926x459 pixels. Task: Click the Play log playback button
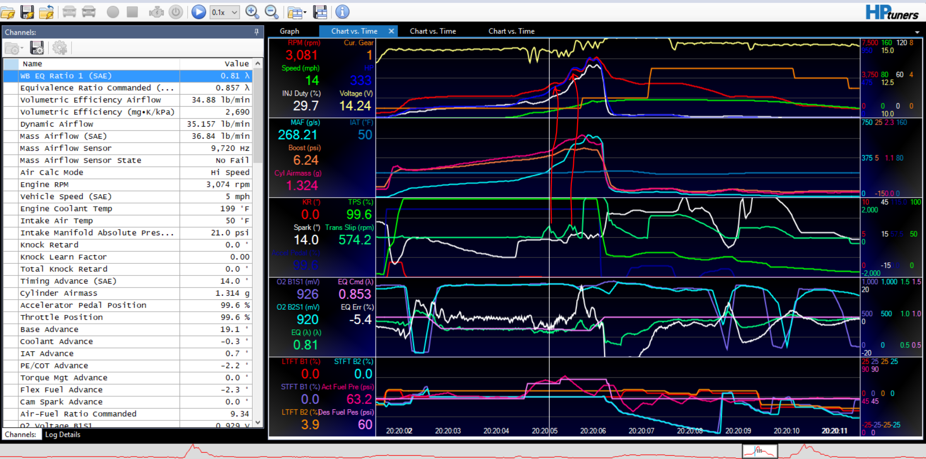[x=198, y=12]
